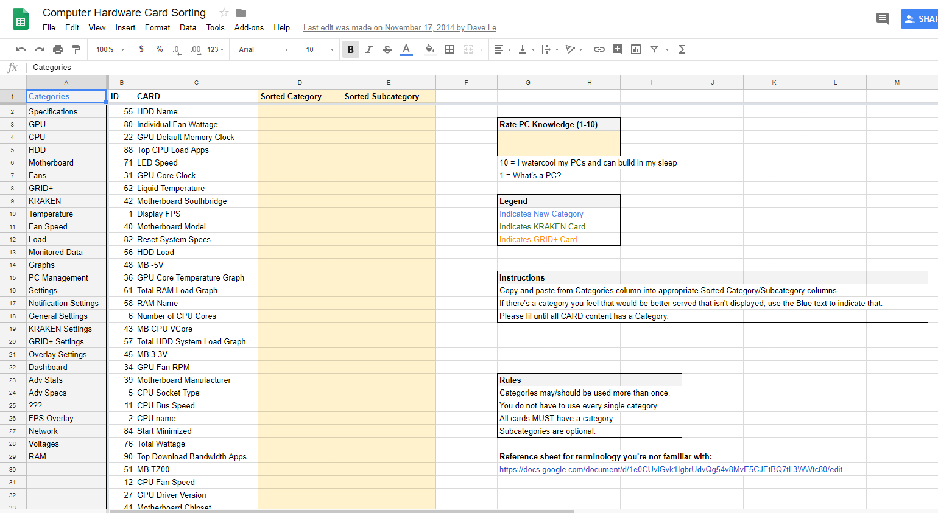This screenshot has height=513, width=938.
Task: Select the Sorted Category header cell
Action: click(300, 96)
